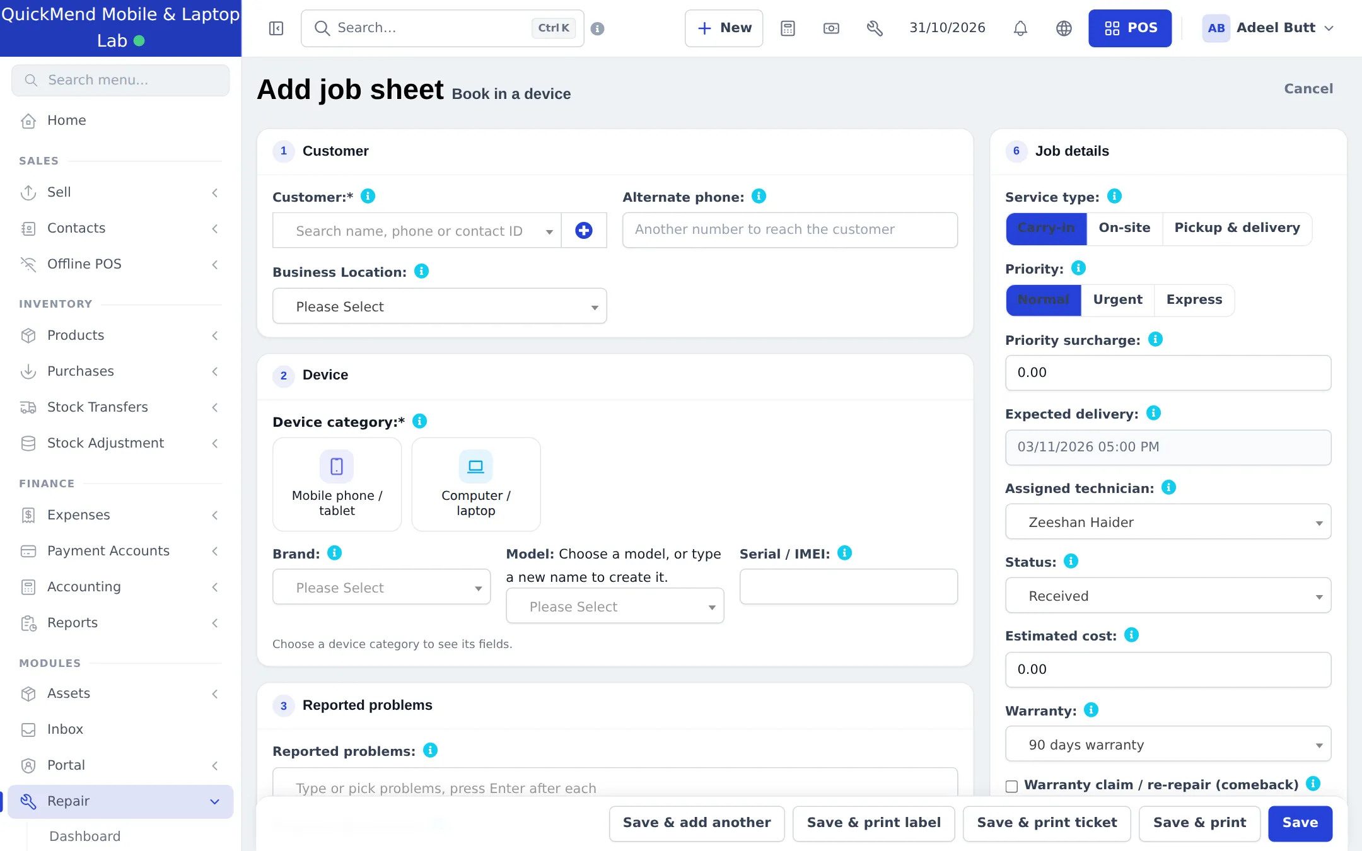1362x851 pixels.
Task: Open Inbox in sidebar
Action: coord(120,729)
